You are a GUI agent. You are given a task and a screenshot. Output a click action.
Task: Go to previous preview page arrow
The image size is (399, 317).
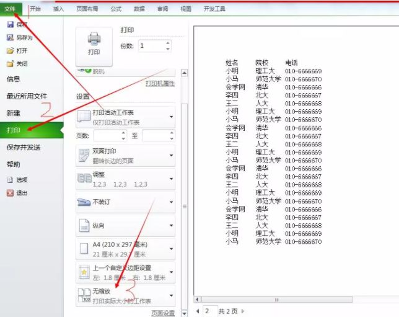tap(198, 311)
